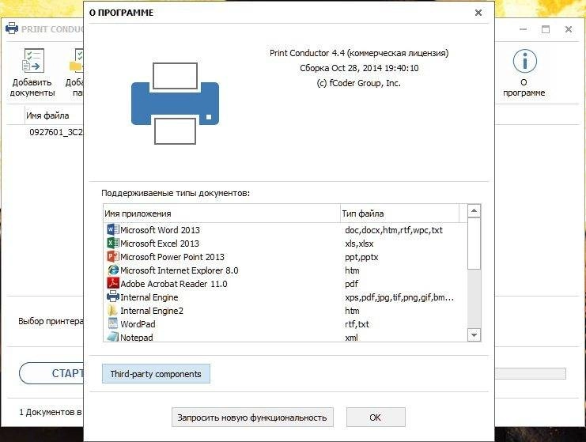Click 'Добавить документы' toolbar icon in main window

[33, 61]
